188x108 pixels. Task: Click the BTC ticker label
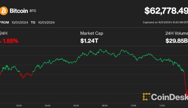coord(33,11)
